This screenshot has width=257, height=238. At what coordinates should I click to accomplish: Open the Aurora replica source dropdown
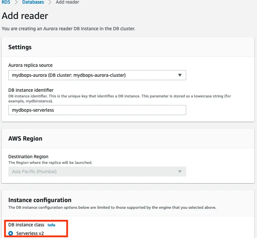pyautogui.click(x=97, y=75)
